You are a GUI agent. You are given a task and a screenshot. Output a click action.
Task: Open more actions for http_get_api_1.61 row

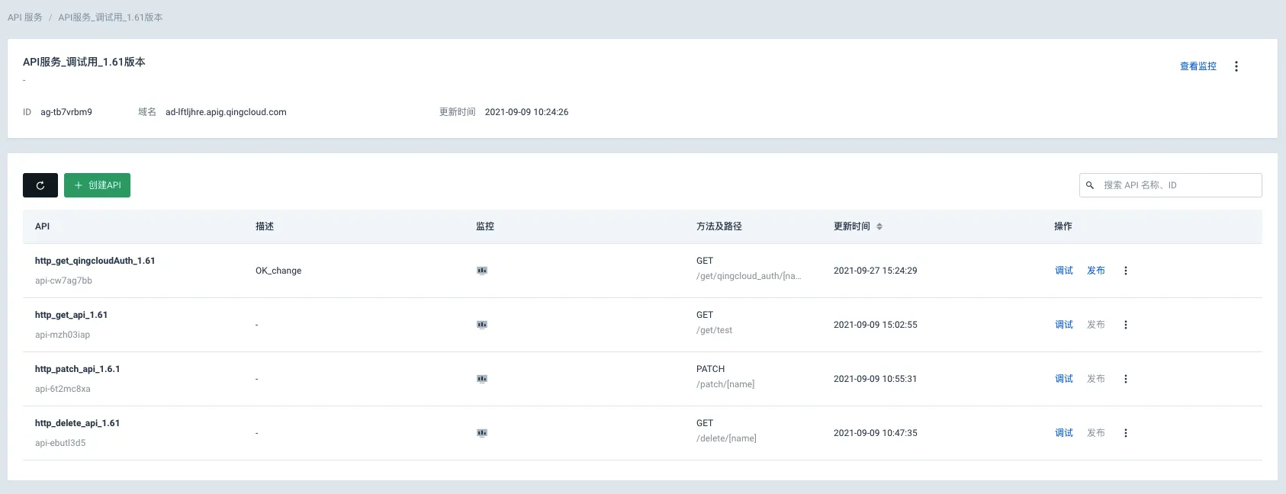(1126, 325)
